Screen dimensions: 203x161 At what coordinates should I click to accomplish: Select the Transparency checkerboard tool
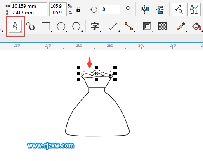pyautogui.click(x=163, y=26)
